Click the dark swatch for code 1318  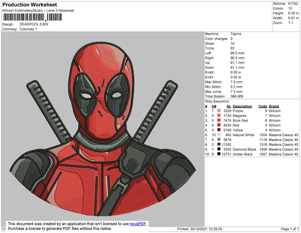coord(219,145)
